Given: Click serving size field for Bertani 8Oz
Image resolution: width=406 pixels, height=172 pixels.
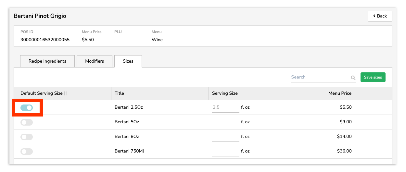Looking at the screenshot, I should (x=225, y=137).
